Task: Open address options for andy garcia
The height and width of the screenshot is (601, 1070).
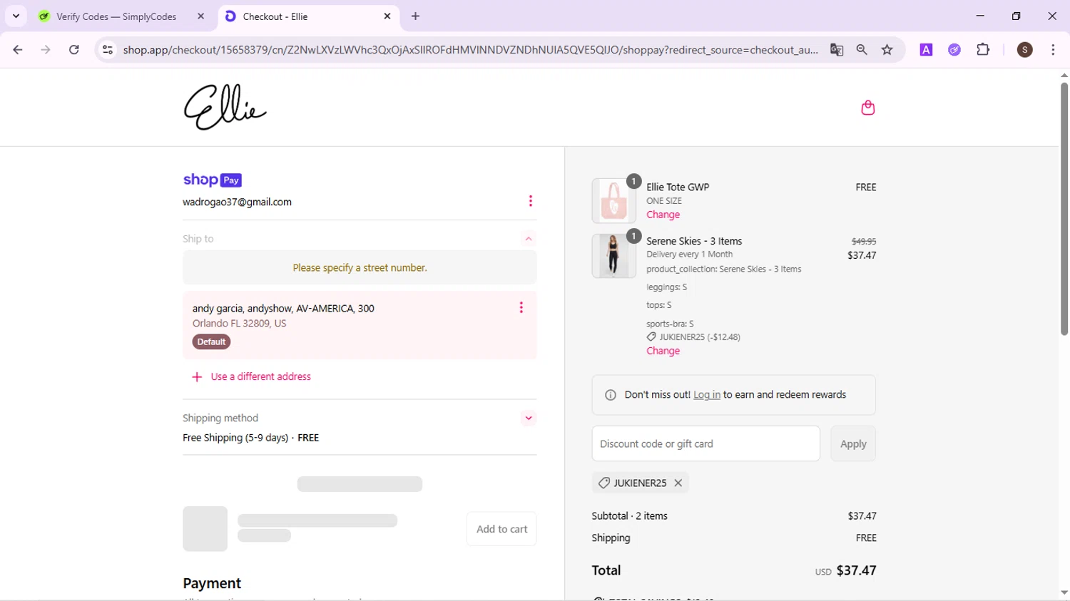Action: coord(521,308)
